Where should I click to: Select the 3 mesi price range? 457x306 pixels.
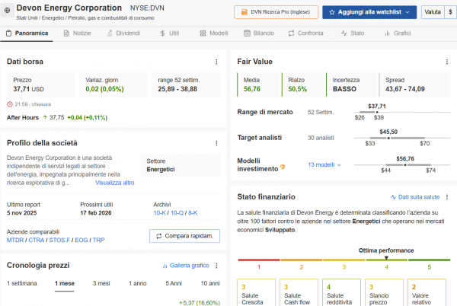click(101, 283)
